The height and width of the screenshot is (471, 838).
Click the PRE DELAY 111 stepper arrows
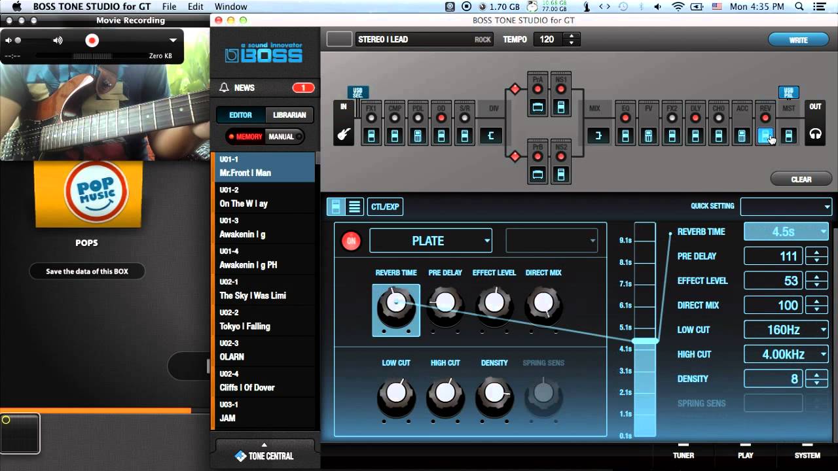(816, 256)
